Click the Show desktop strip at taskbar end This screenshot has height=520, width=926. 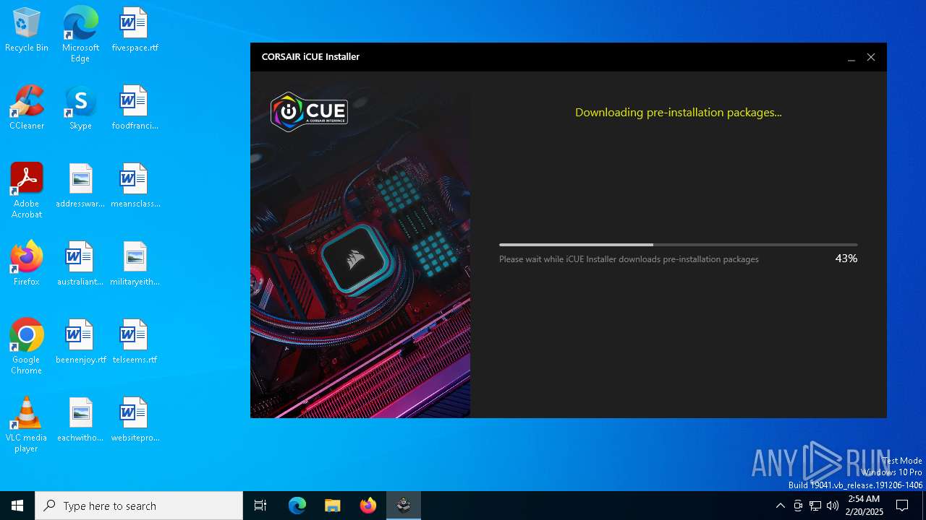pyautogui.click(x=924, y=506)
